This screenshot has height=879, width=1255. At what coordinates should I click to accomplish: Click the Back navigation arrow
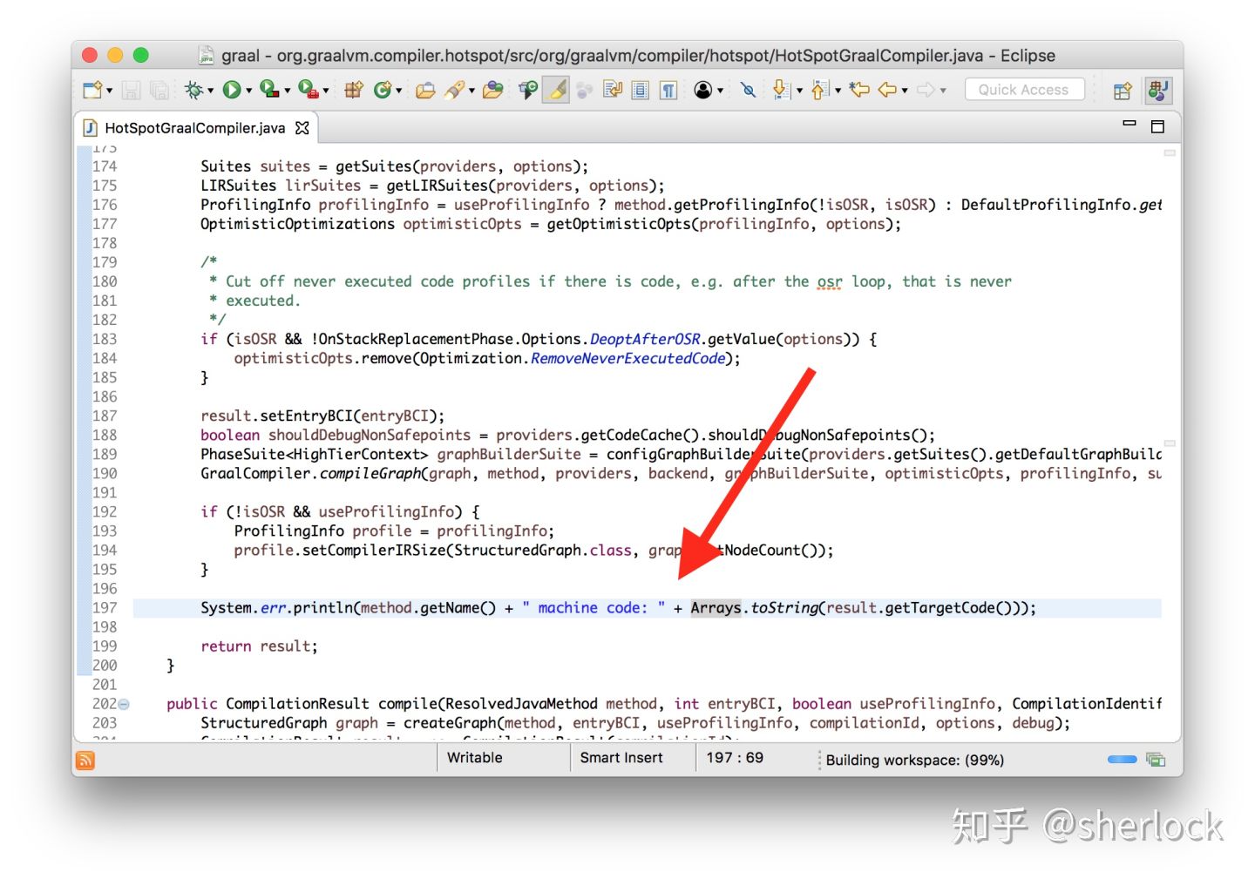(888, 90)
